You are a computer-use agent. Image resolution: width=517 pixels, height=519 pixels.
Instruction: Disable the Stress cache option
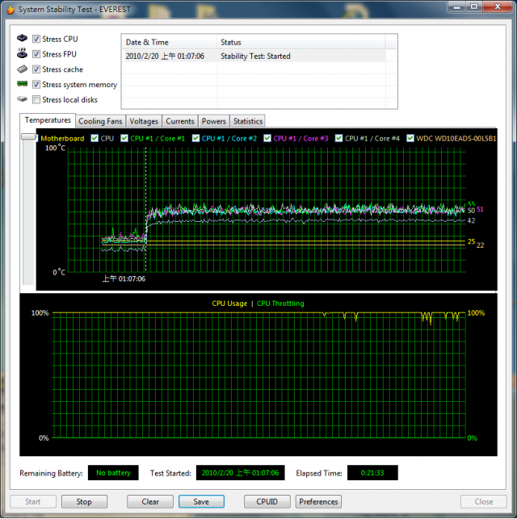pos(36,69)
